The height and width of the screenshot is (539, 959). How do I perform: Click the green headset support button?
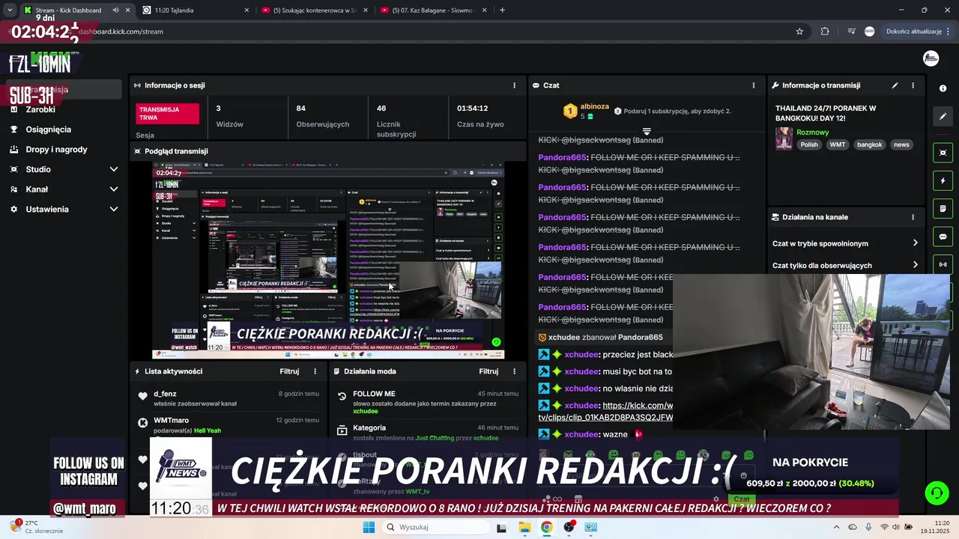pyautogui.click(x=937, y=493)
